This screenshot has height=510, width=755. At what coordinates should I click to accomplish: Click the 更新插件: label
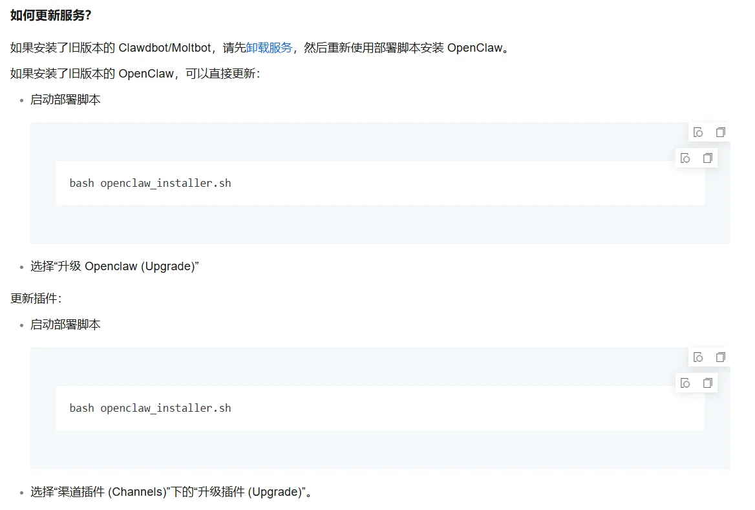pos(36,299)
